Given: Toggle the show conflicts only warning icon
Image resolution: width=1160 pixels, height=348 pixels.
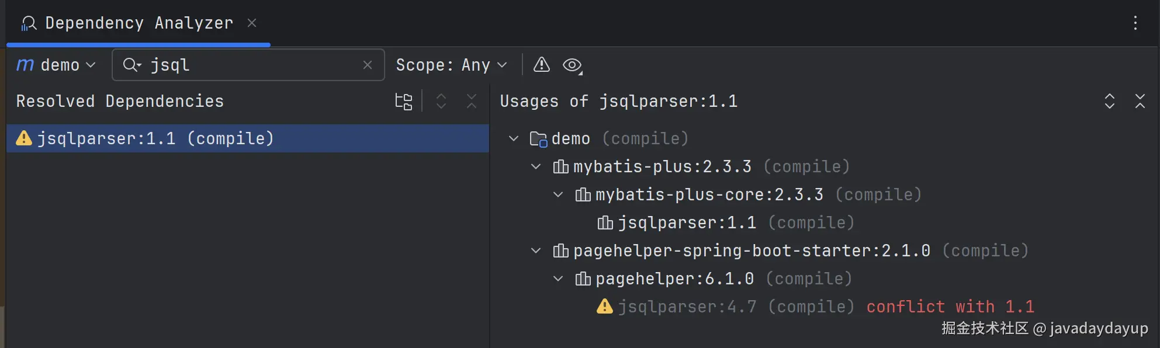Looking at the screenshot, I should [x=542, y=65].
